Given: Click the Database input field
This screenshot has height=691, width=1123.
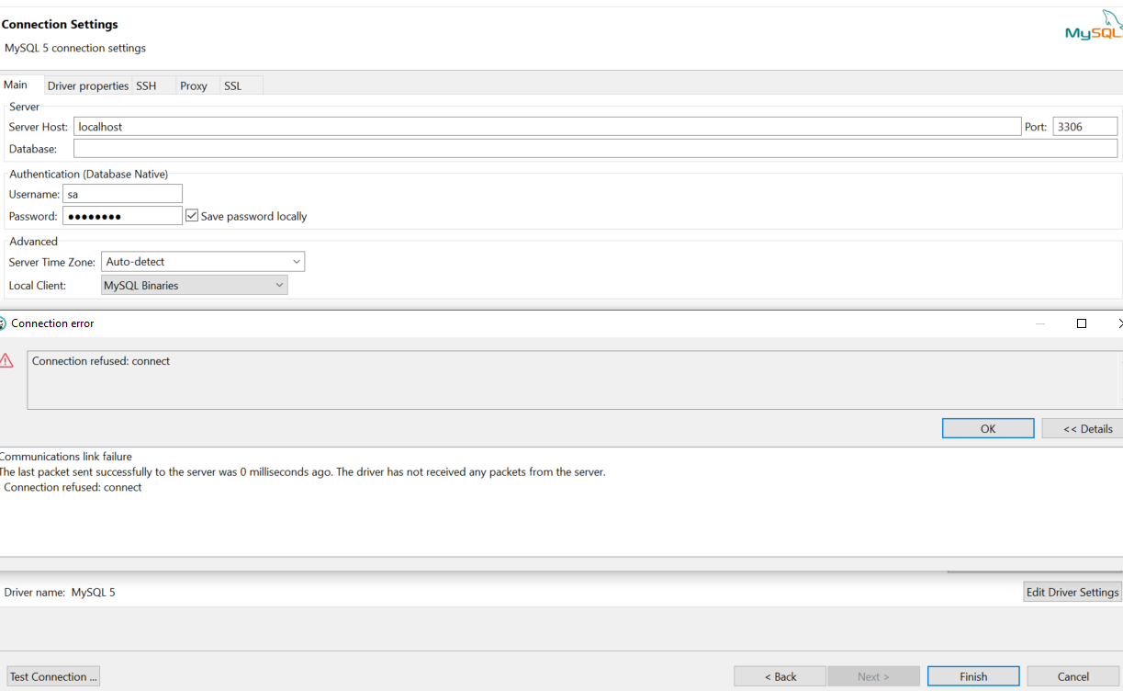Looking at the screenshot, I should (595, 148).
